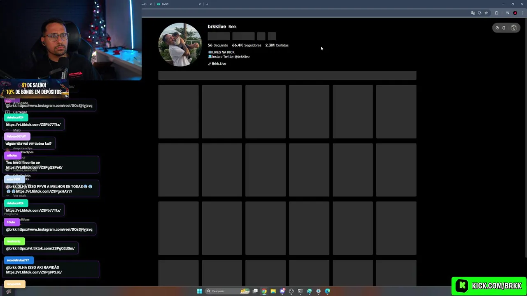Image resolution: width=527 pixels, height=296 pixels.
Task: Click the page vertical scrollbar
Action: pos(525,138)
